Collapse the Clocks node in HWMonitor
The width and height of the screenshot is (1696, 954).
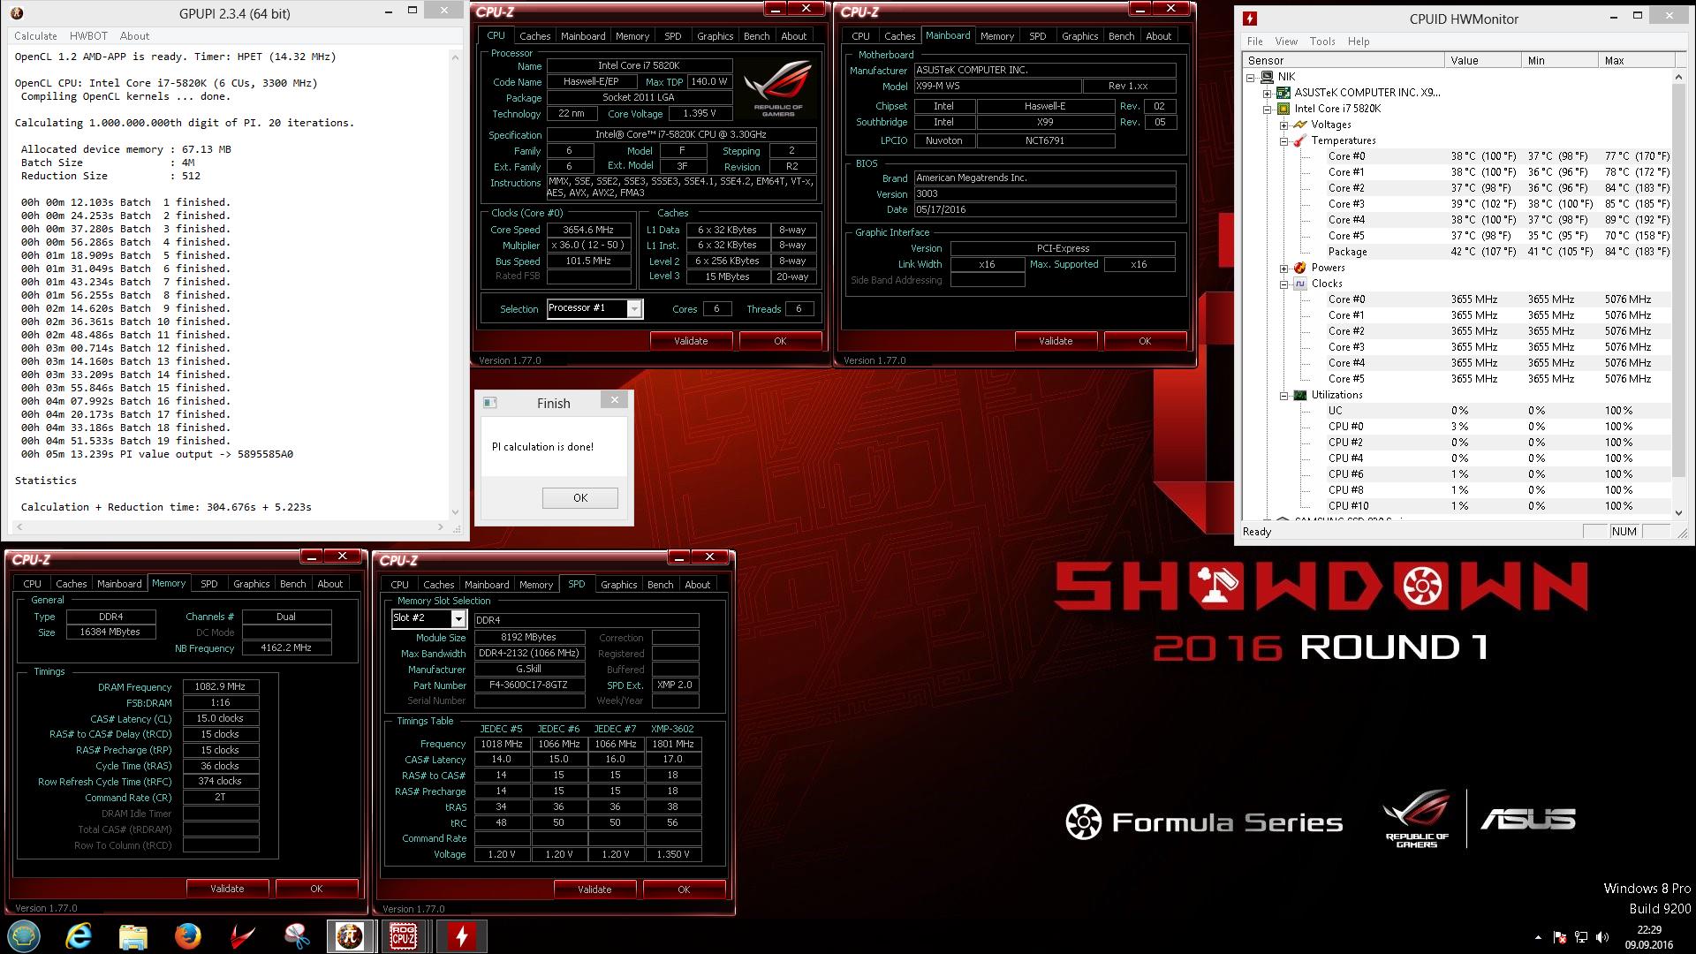tap(1283, 284)
